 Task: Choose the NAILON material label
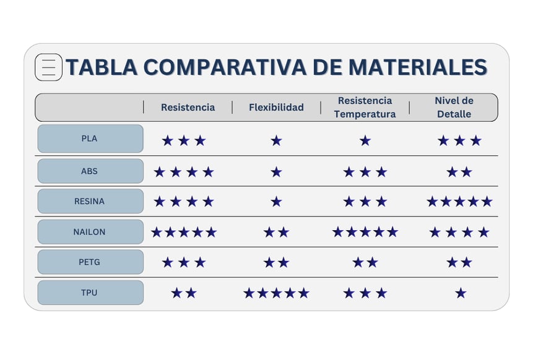point(90,232)
